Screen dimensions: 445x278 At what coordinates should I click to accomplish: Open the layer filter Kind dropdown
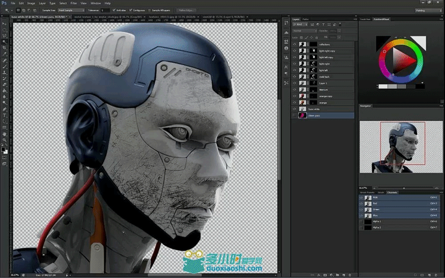(x=300, y=25)
